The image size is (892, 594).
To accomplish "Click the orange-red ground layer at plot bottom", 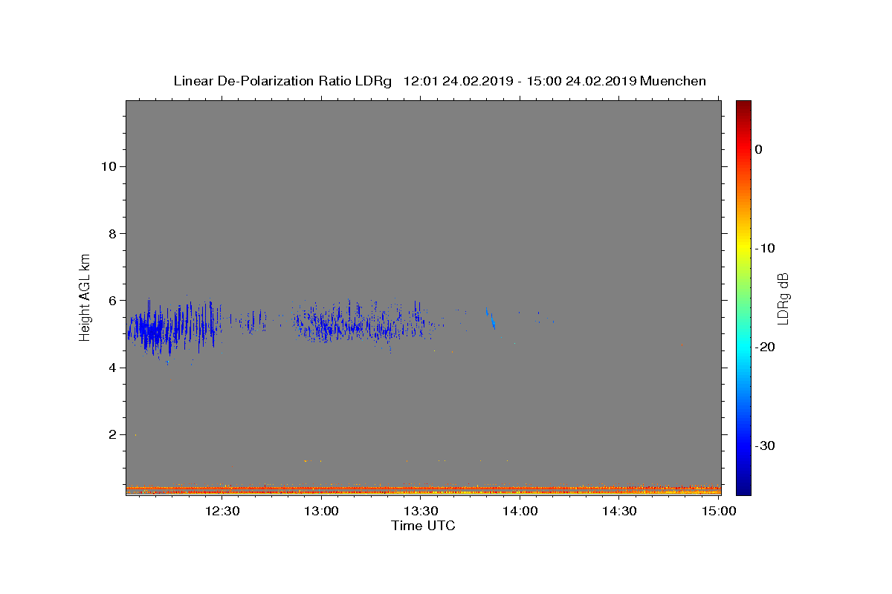I will [x=423, y=489].
